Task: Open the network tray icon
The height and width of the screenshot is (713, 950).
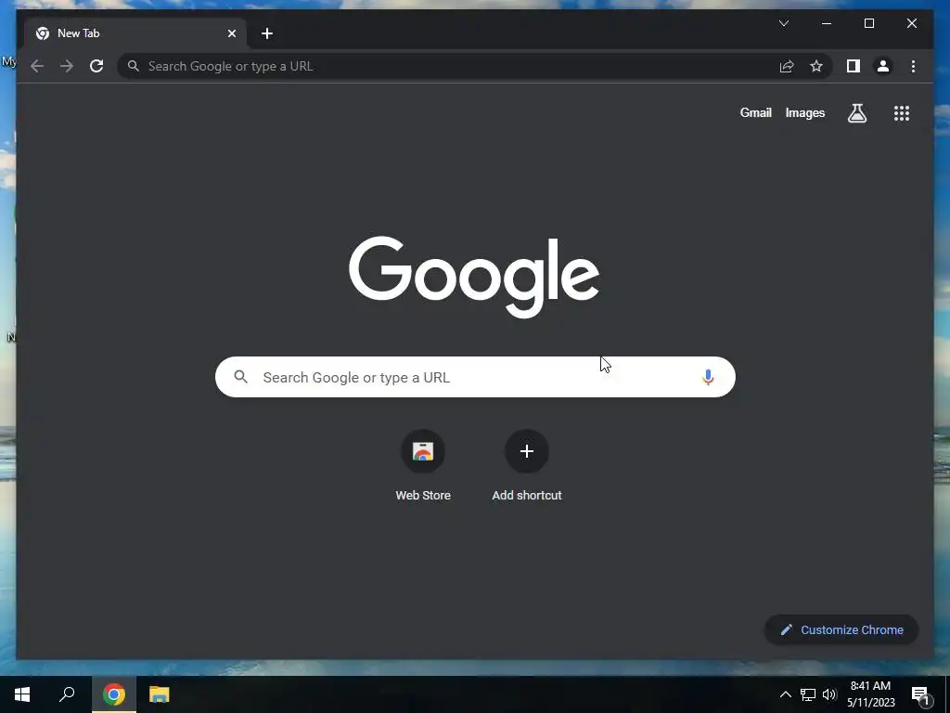Action: 808,694
